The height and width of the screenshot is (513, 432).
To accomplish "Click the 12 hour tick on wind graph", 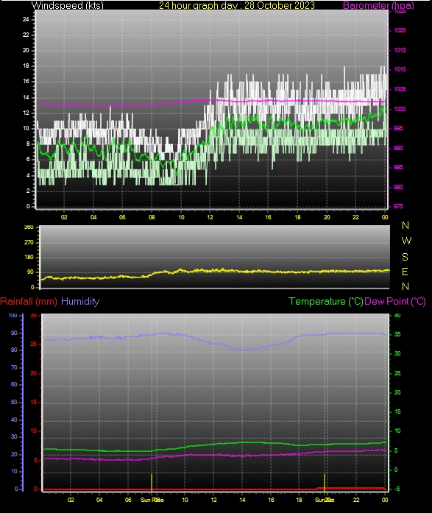I will (x=210, y=217).
